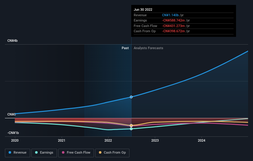Click the Jun 30 2022 tooltip date
The width and height of the screenshot is (253, 161).
click(143, 10)
